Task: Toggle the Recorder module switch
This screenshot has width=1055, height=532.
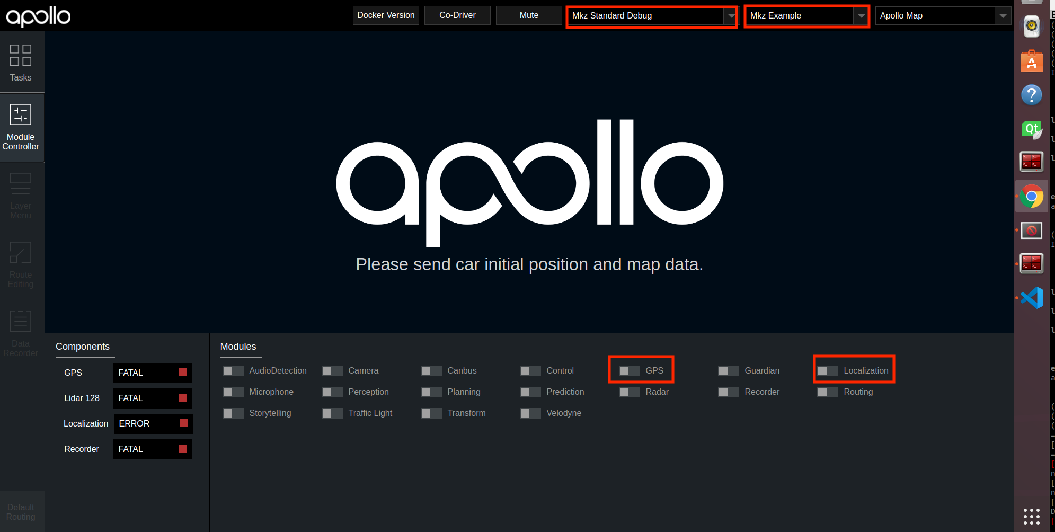Action: [729, 392]
